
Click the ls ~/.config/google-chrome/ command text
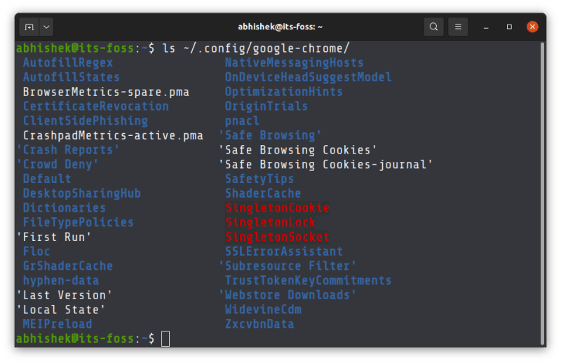coord(256,48)
